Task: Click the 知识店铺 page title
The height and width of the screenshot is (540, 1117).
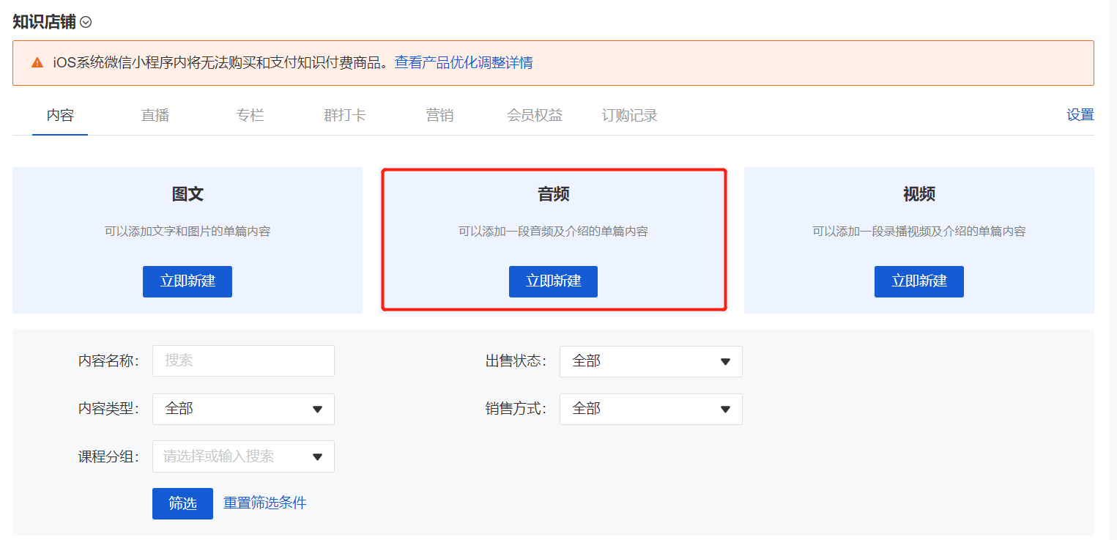Action: [x=45, y=22]
